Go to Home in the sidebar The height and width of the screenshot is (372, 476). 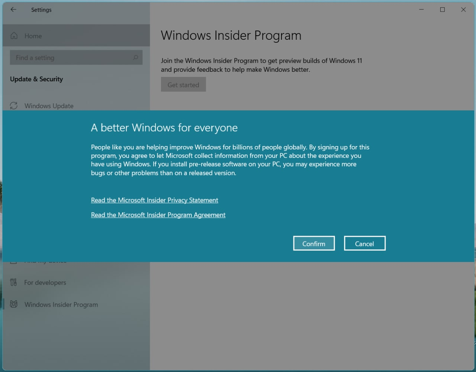point(33,36)
